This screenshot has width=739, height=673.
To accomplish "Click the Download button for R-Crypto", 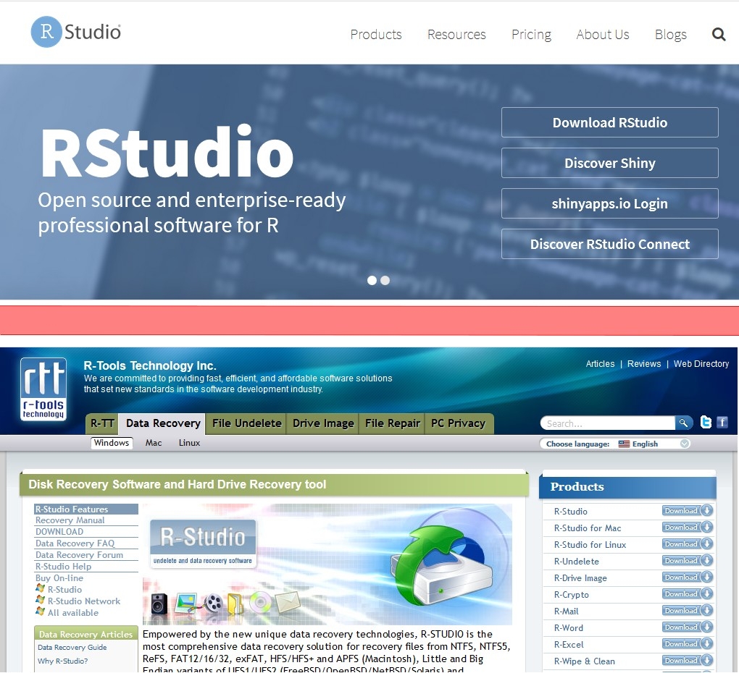I will tap(687, 594).
